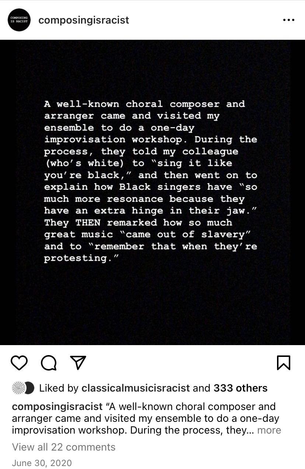Image resolution: width=305 pixels, height=469 pixels.
Task: Tap the dark liker avatar beside Liked by
Action: click(29, 388)
